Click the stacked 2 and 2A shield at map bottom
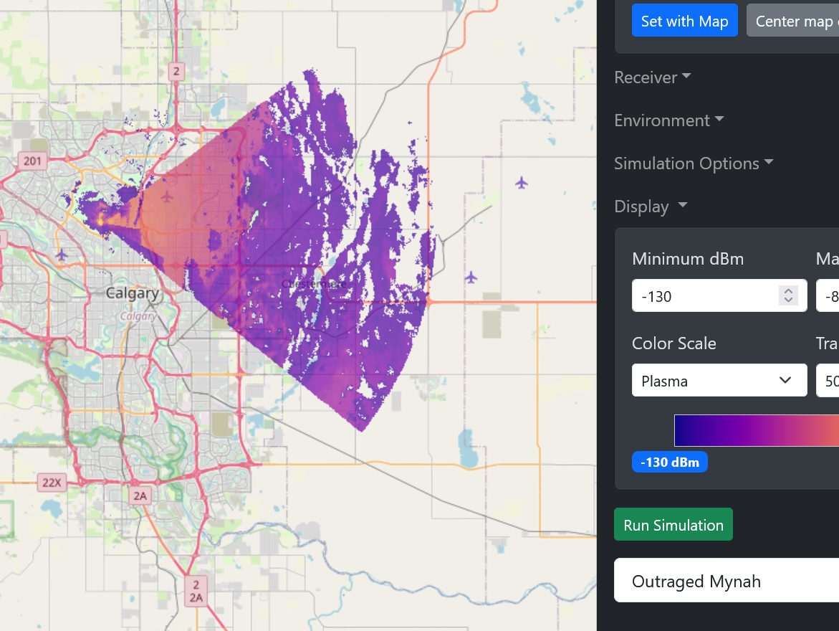Screen dimensions: 839x631 (196, 590)
